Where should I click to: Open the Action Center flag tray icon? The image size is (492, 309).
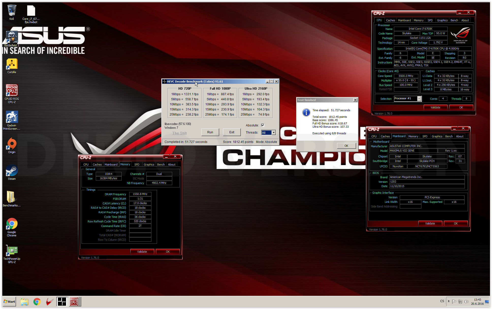[x=454, y=302]
